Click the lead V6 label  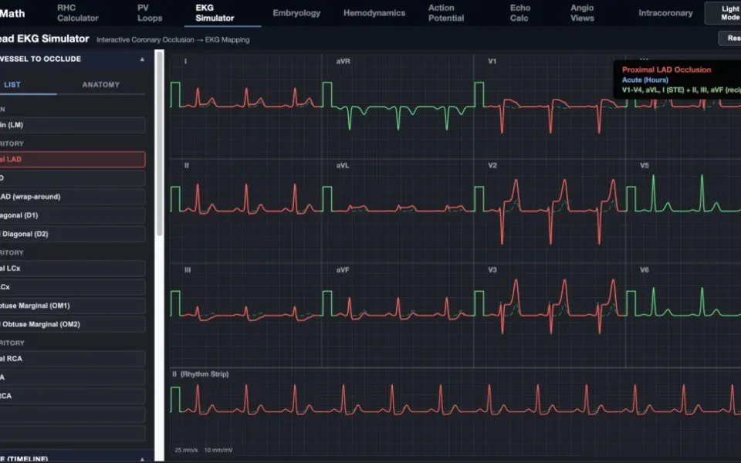tap(645, 270)
